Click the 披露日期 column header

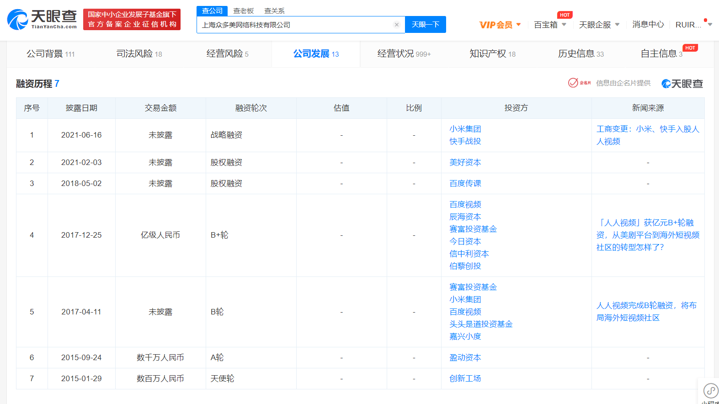coord(81,108)
